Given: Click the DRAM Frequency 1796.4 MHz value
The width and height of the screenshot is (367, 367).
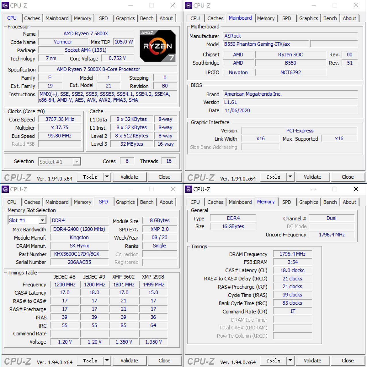Looking at the screenshot, I should point(292,254).
